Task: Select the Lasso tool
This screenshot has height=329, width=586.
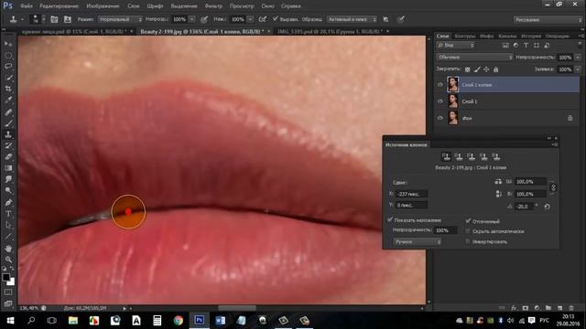Action: pos(8,67)
